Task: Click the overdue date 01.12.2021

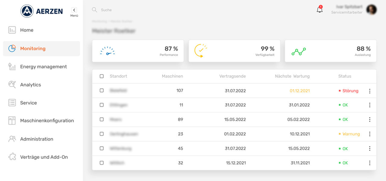Action: click(300, 91)
